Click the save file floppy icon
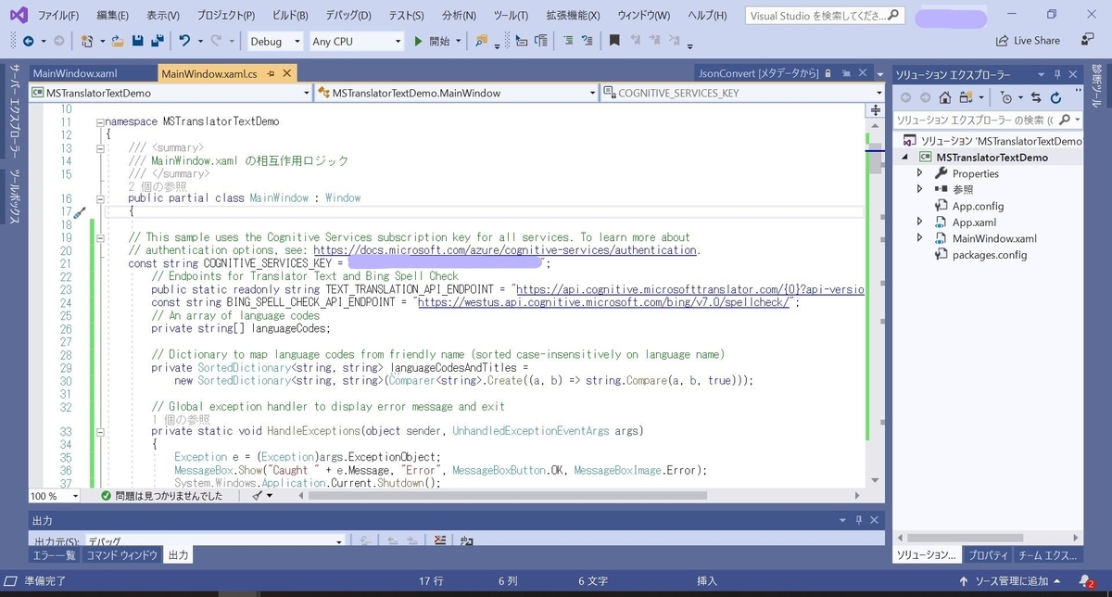The image size is (1112, 597). tap(138, 41)
